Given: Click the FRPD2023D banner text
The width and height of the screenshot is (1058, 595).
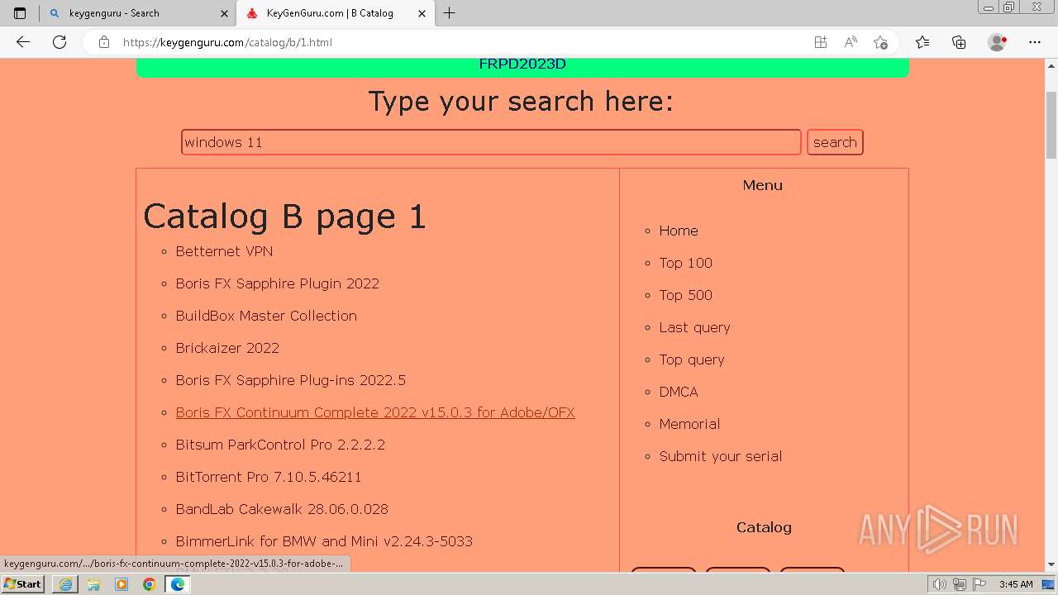Looking at the screenshot, I should pyautogui.click(x=522, y=64).
